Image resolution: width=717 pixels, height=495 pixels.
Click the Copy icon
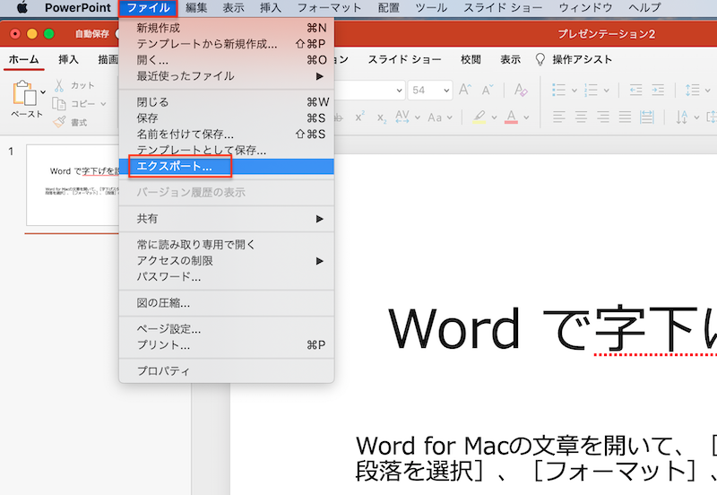coord(59,104)
